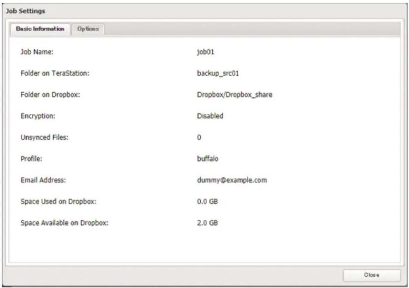The width and height of the screenshot is (409, 288).
Task: Switch to the Options tab
Action: point(88,29)
